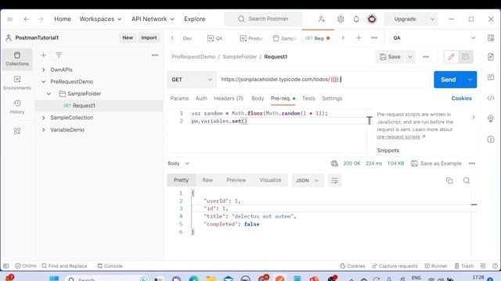Open the Documentation panel icon

(491, 57)
